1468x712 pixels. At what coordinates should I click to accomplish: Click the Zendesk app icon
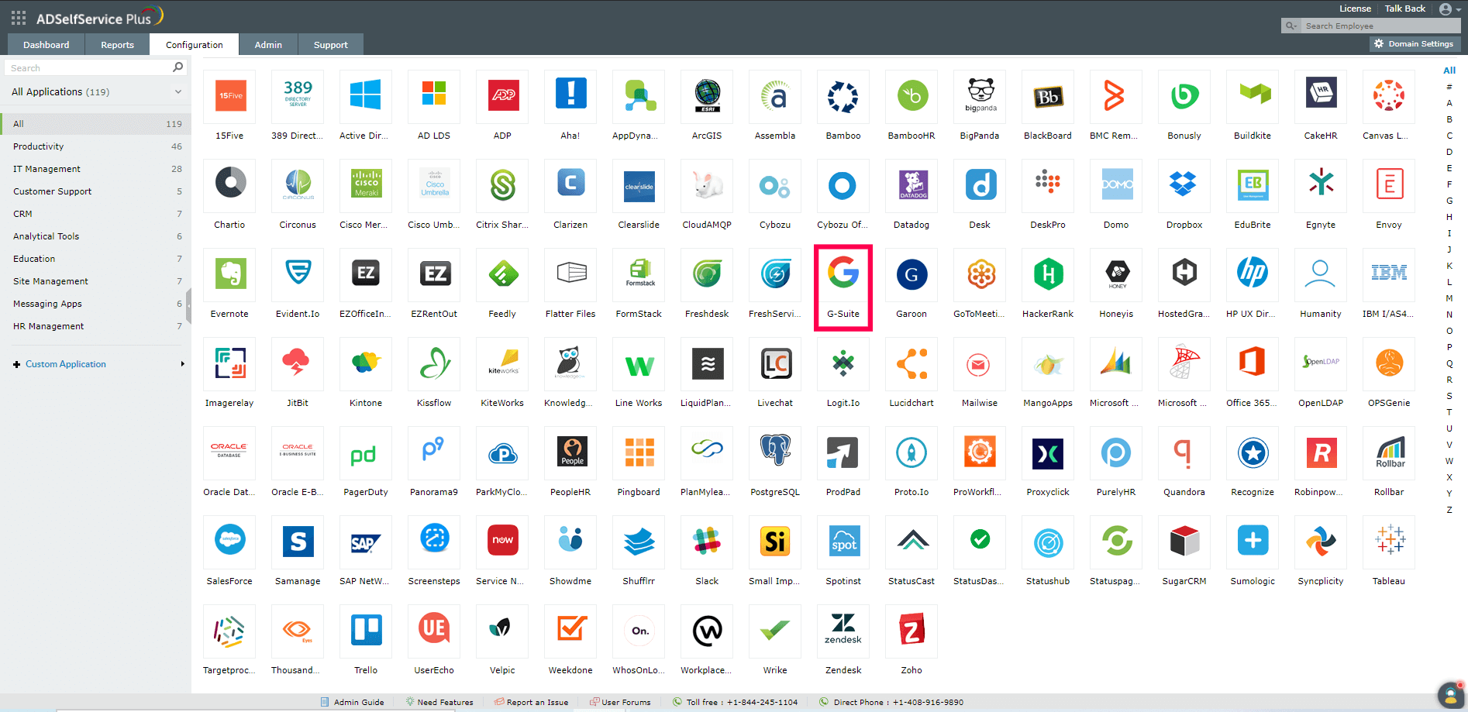(843, 631)
